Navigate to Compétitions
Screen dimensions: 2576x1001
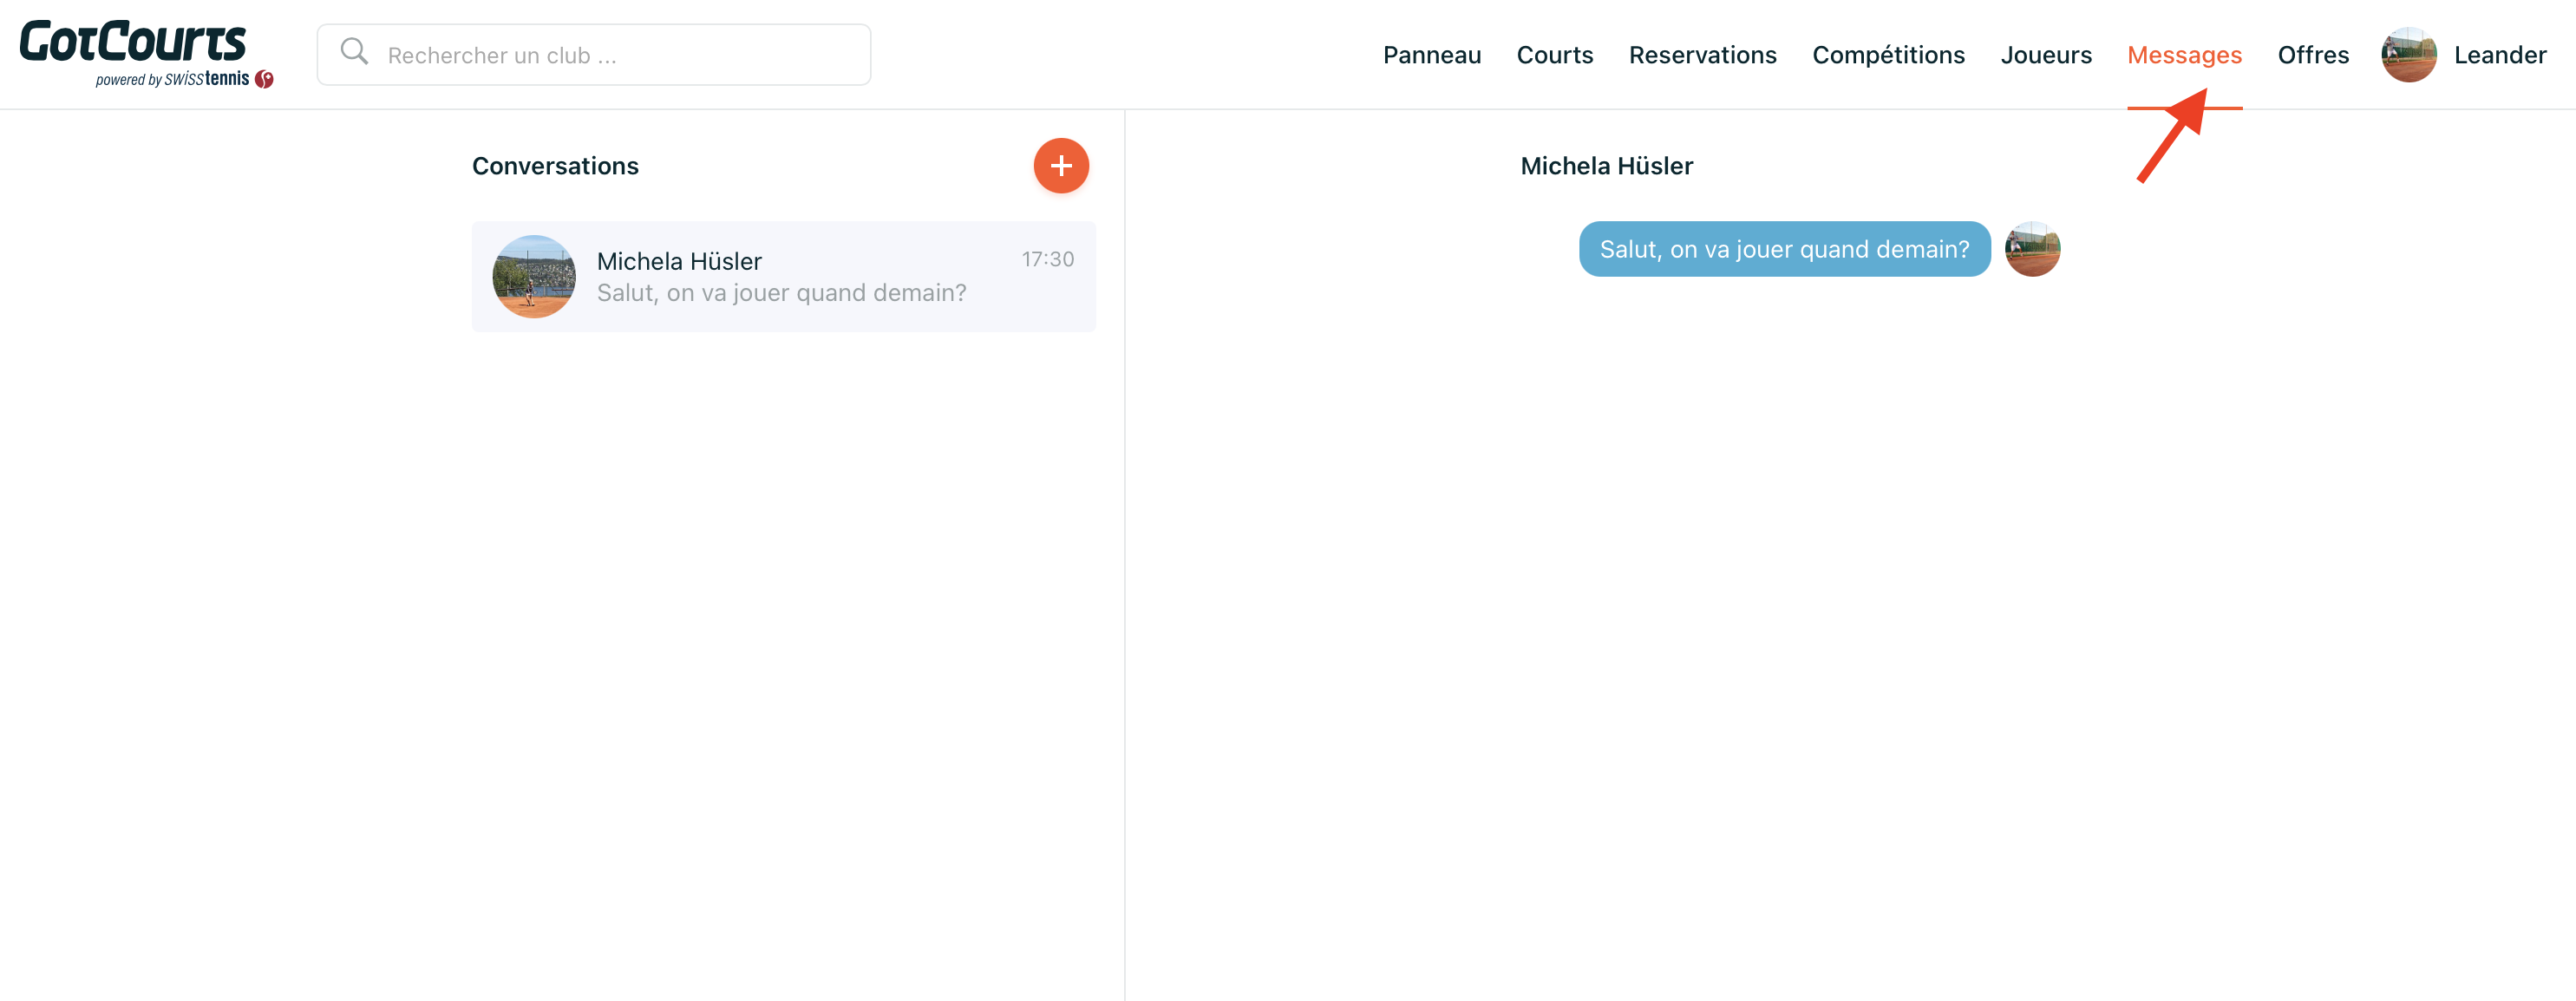pyautogui.click(x=1888, y=55)
